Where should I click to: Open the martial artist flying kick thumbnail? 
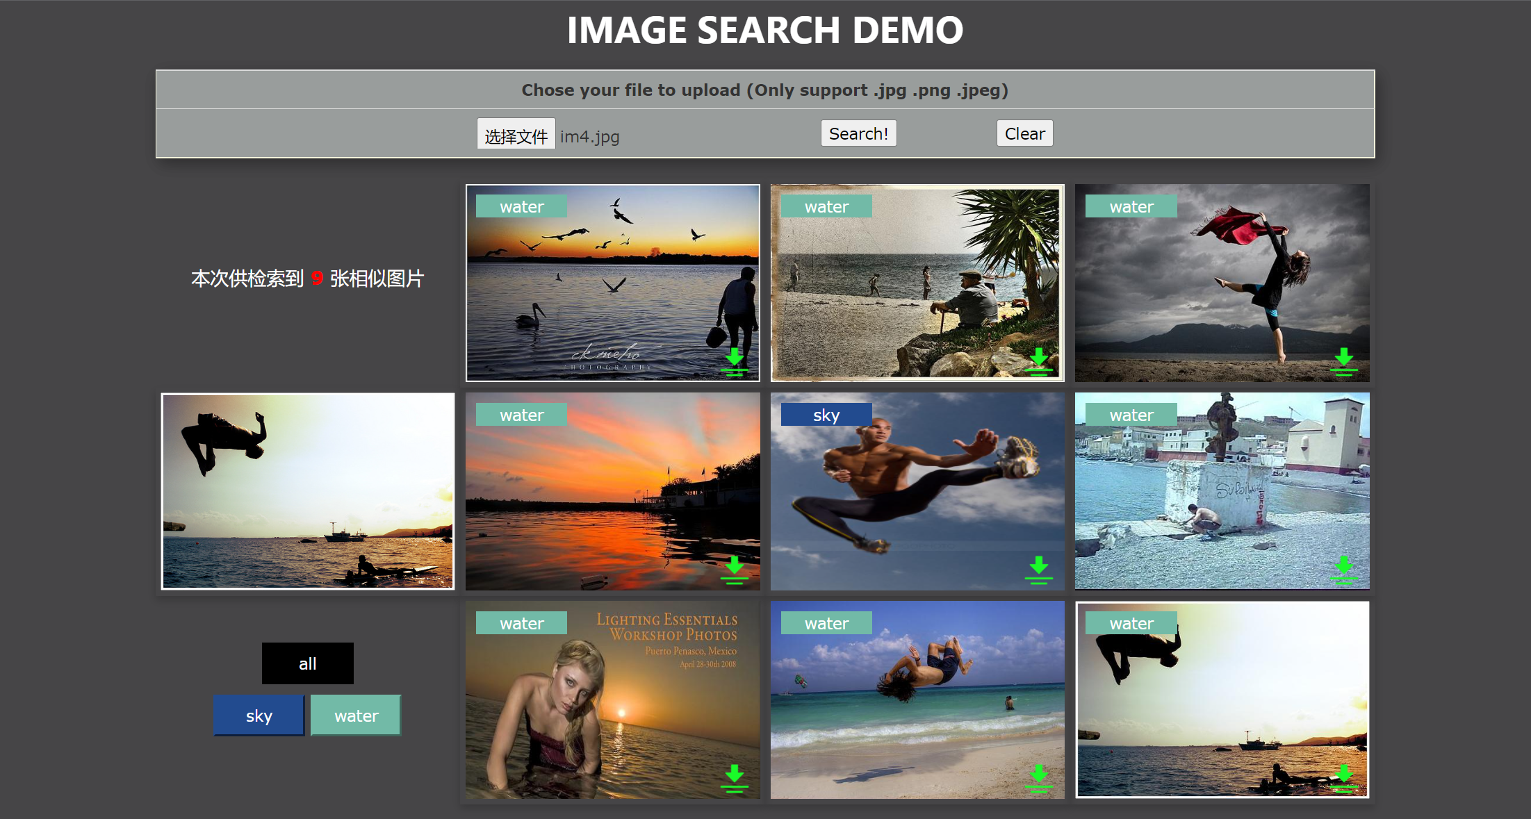tap(917, 491)
